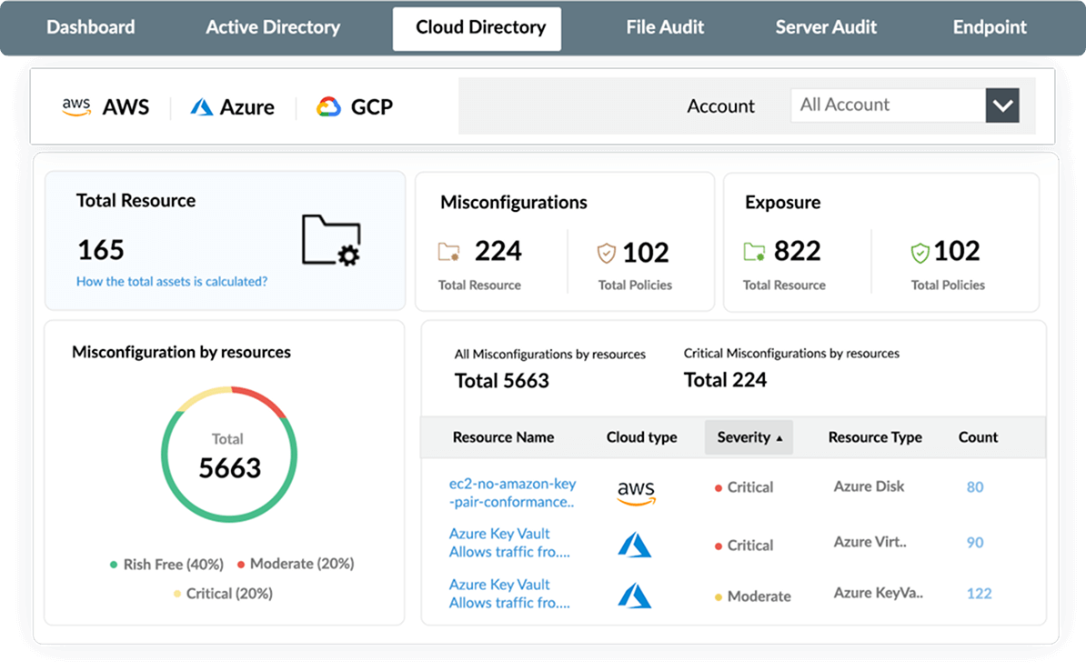This screenshot has width=1086, height=671.
Task: Sort the table by the Severity column
Action: point(749,437)
